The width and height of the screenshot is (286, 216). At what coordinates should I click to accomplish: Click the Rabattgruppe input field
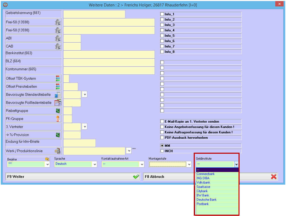point(68,111)
